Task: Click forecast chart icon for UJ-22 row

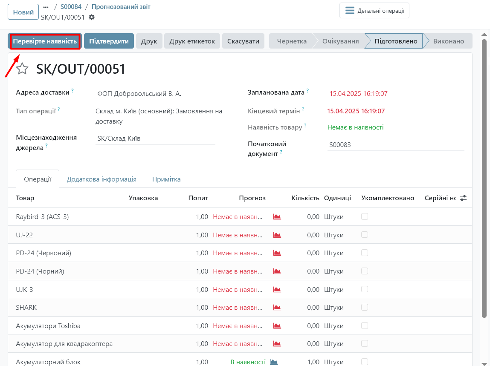Action: click(277, 235)
